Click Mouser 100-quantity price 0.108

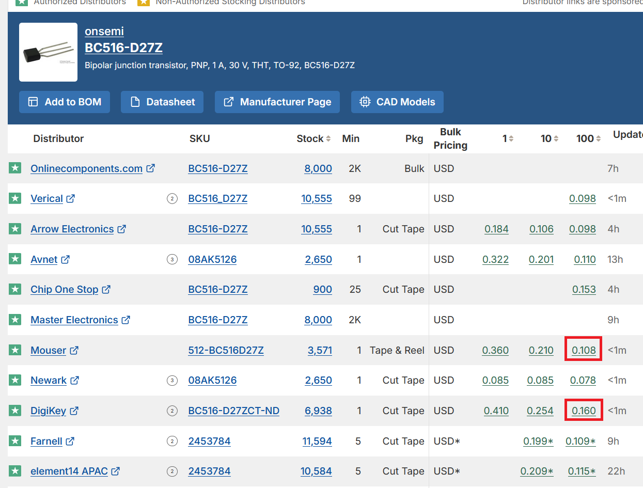(584, 350)
